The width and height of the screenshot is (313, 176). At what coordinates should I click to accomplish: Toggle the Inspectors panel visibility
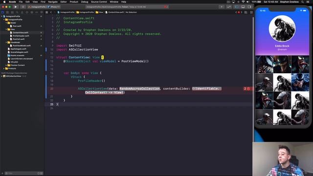point(249,7)
